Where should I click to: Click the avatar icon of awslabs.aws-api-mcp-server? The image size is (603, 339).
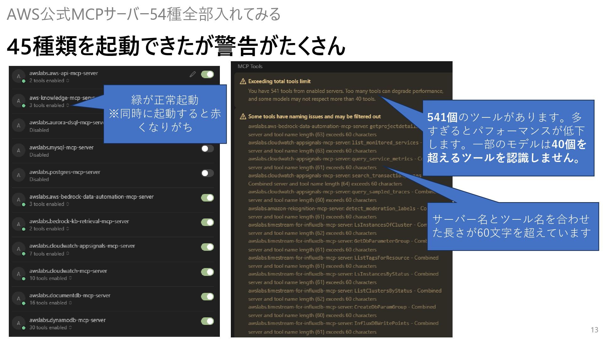[19, 76]
